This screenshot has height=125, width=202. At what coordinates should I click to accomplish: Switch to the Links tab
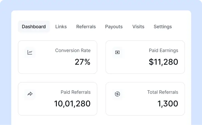tap(61, 26)
